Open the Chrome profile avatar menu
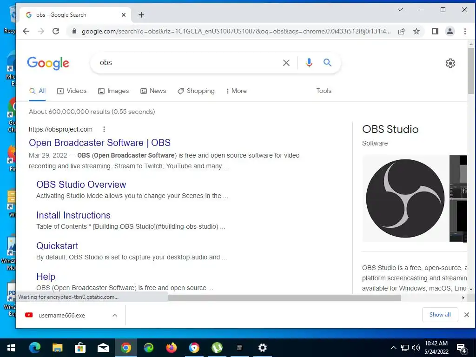This screenshot has width=476, height=357. (450, 31)
